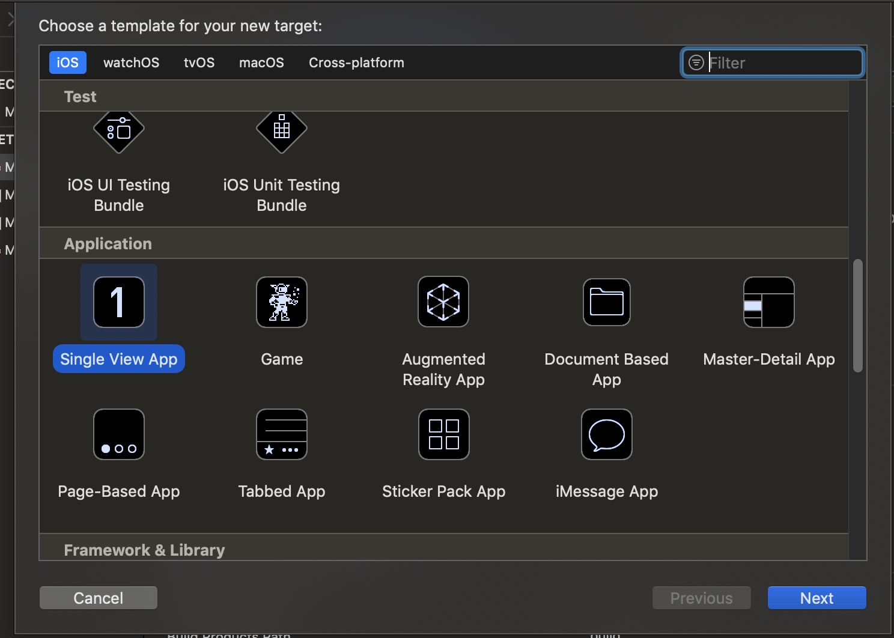Image resolution: width=894 pixels, height=638 pixels.
Task: Click the Application section header
Action: coord(108,243)
